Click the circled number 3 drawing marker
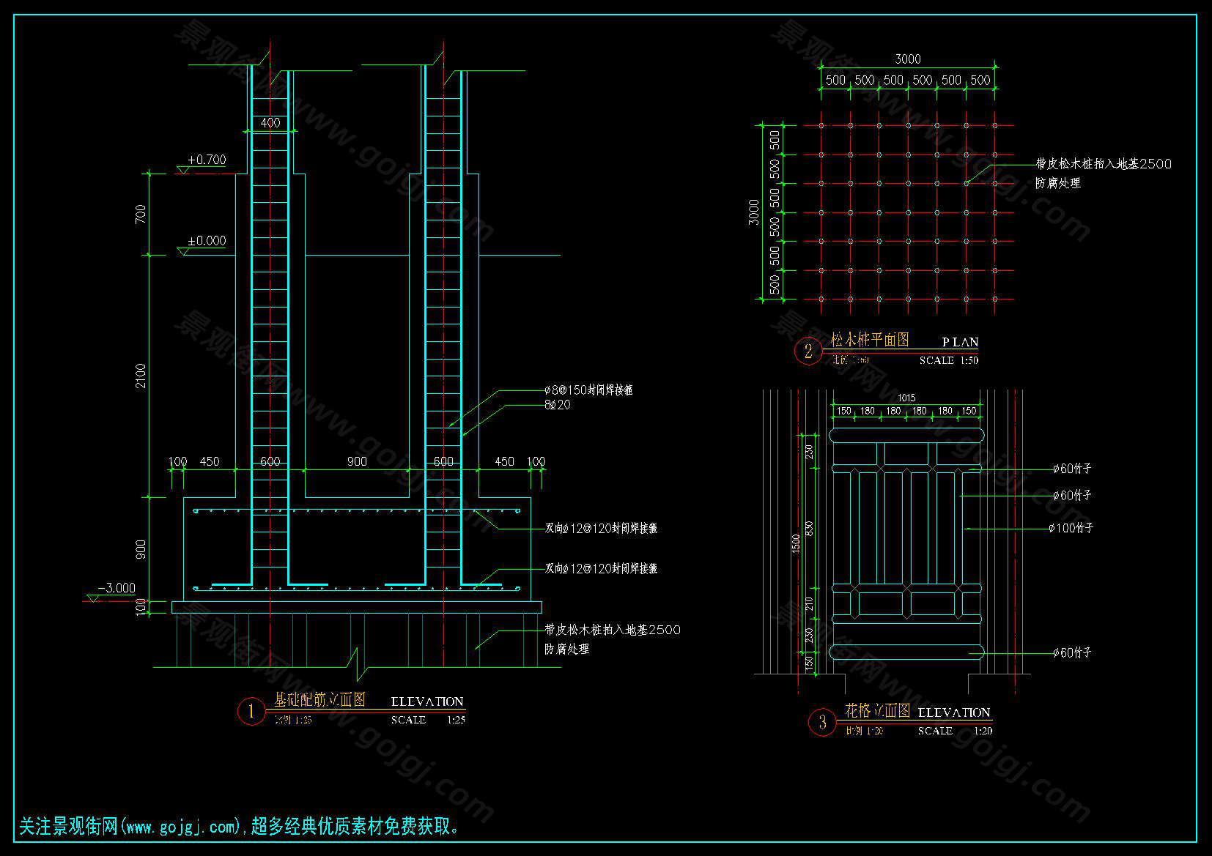Screen dimensions: 1212x856 pyautogui.click(x=821, y=723)
